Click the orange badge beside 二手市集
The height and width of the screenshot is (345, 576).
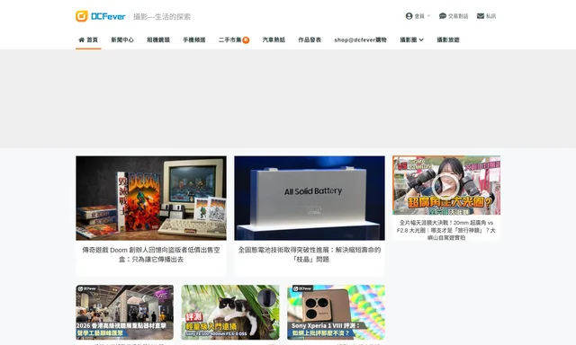(x=246, y=40)
